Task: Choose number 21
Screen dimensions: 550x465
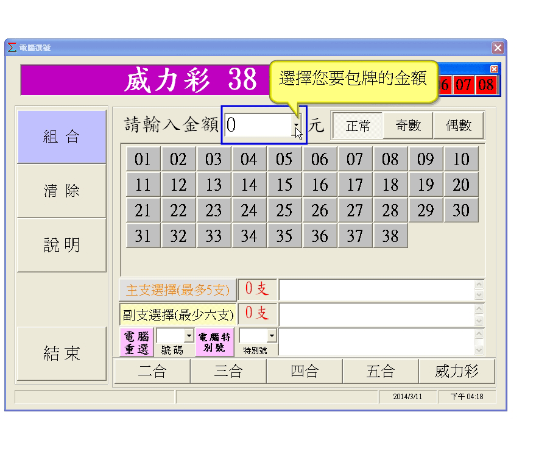Action: (x=143, y=210)
